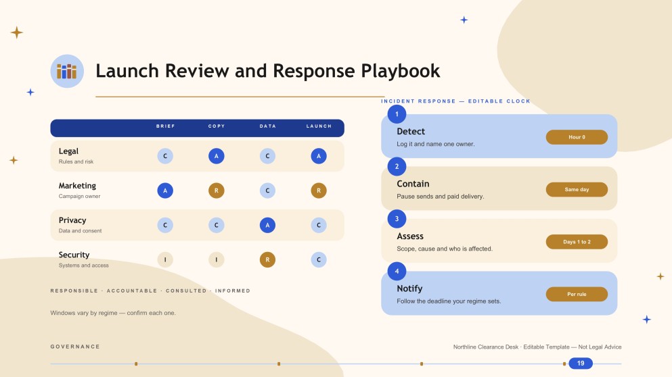Click the first marker on the bottom progress line

click(x=136, y=363)
